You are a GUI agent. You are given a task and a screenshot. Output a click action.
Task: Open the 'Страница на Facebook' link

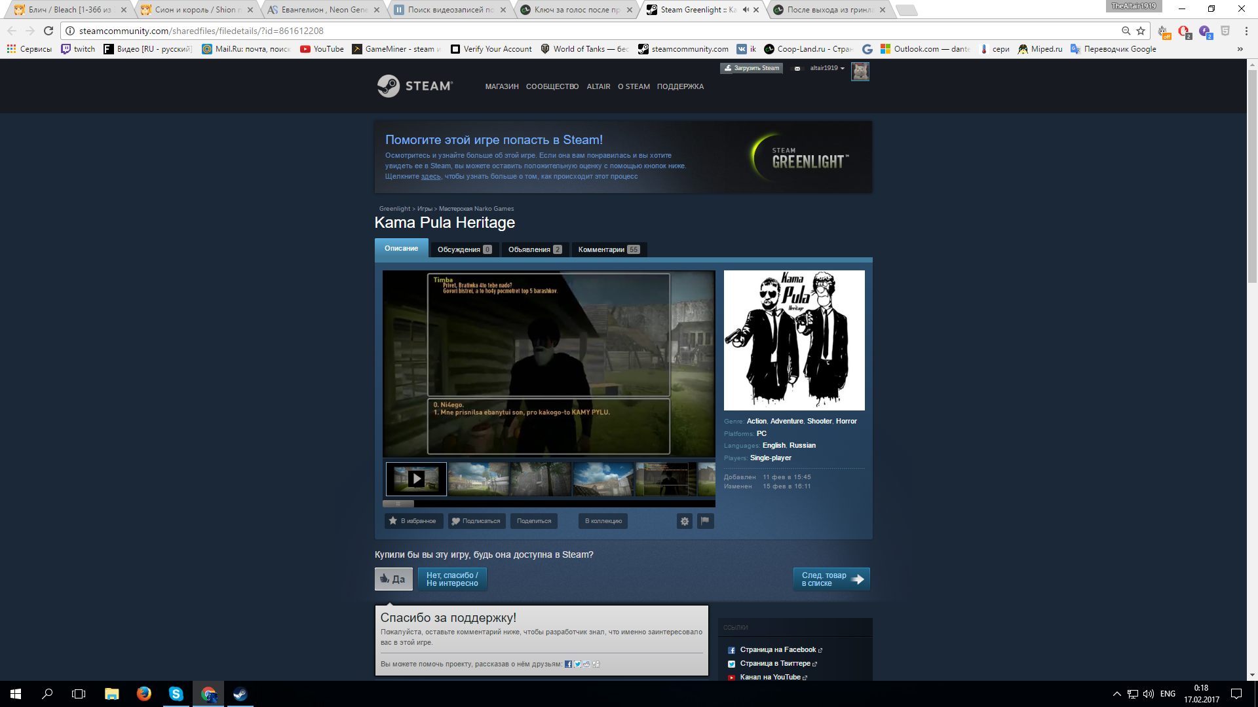click(x=778, y=650)
